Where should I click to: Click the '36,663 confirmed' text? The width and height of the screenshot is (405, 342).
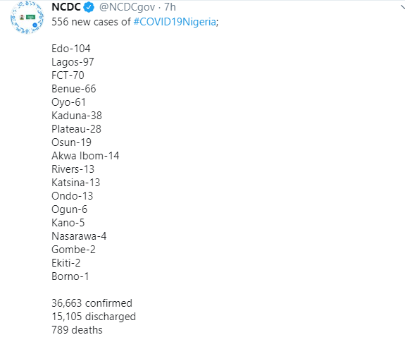point(92,303)
